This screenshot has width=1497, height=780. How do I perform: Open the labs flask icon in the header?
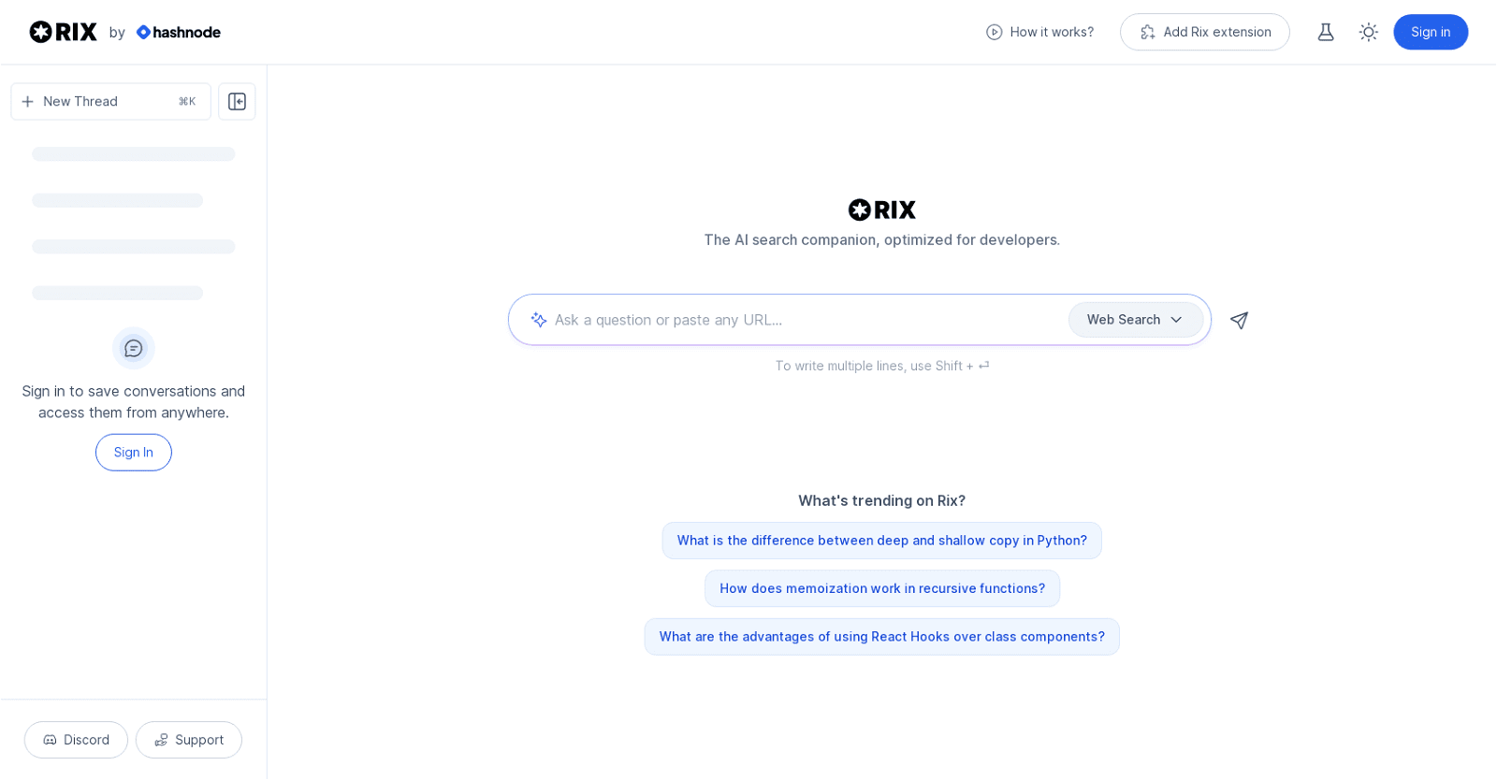[x=1327, y=32]
